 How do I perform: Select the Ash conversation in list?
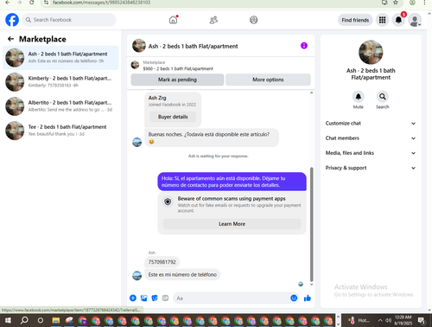click(60, 57)
